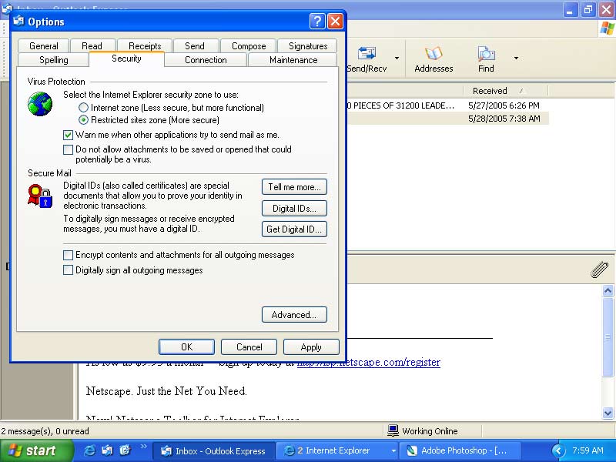Switch to the Send tab

pos(195,46)
